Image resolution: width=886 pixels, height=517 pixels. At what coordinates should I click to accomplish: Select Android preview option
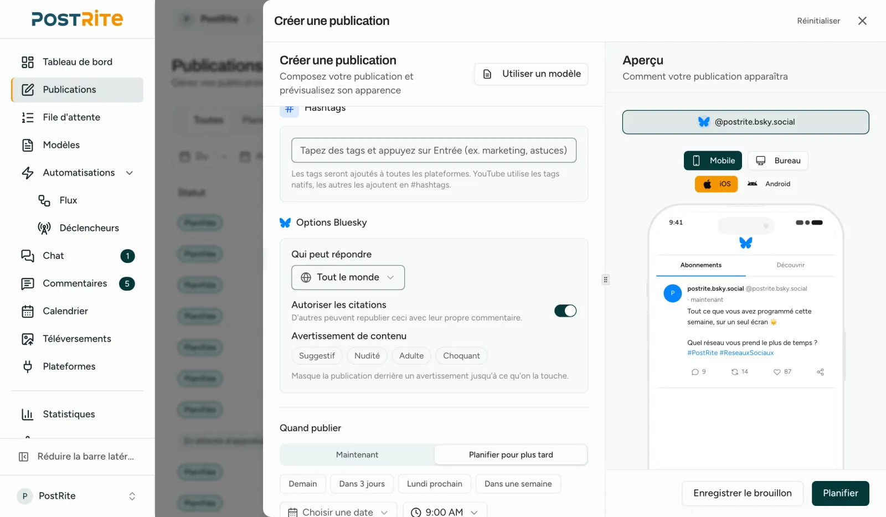(x=769, y=184)
